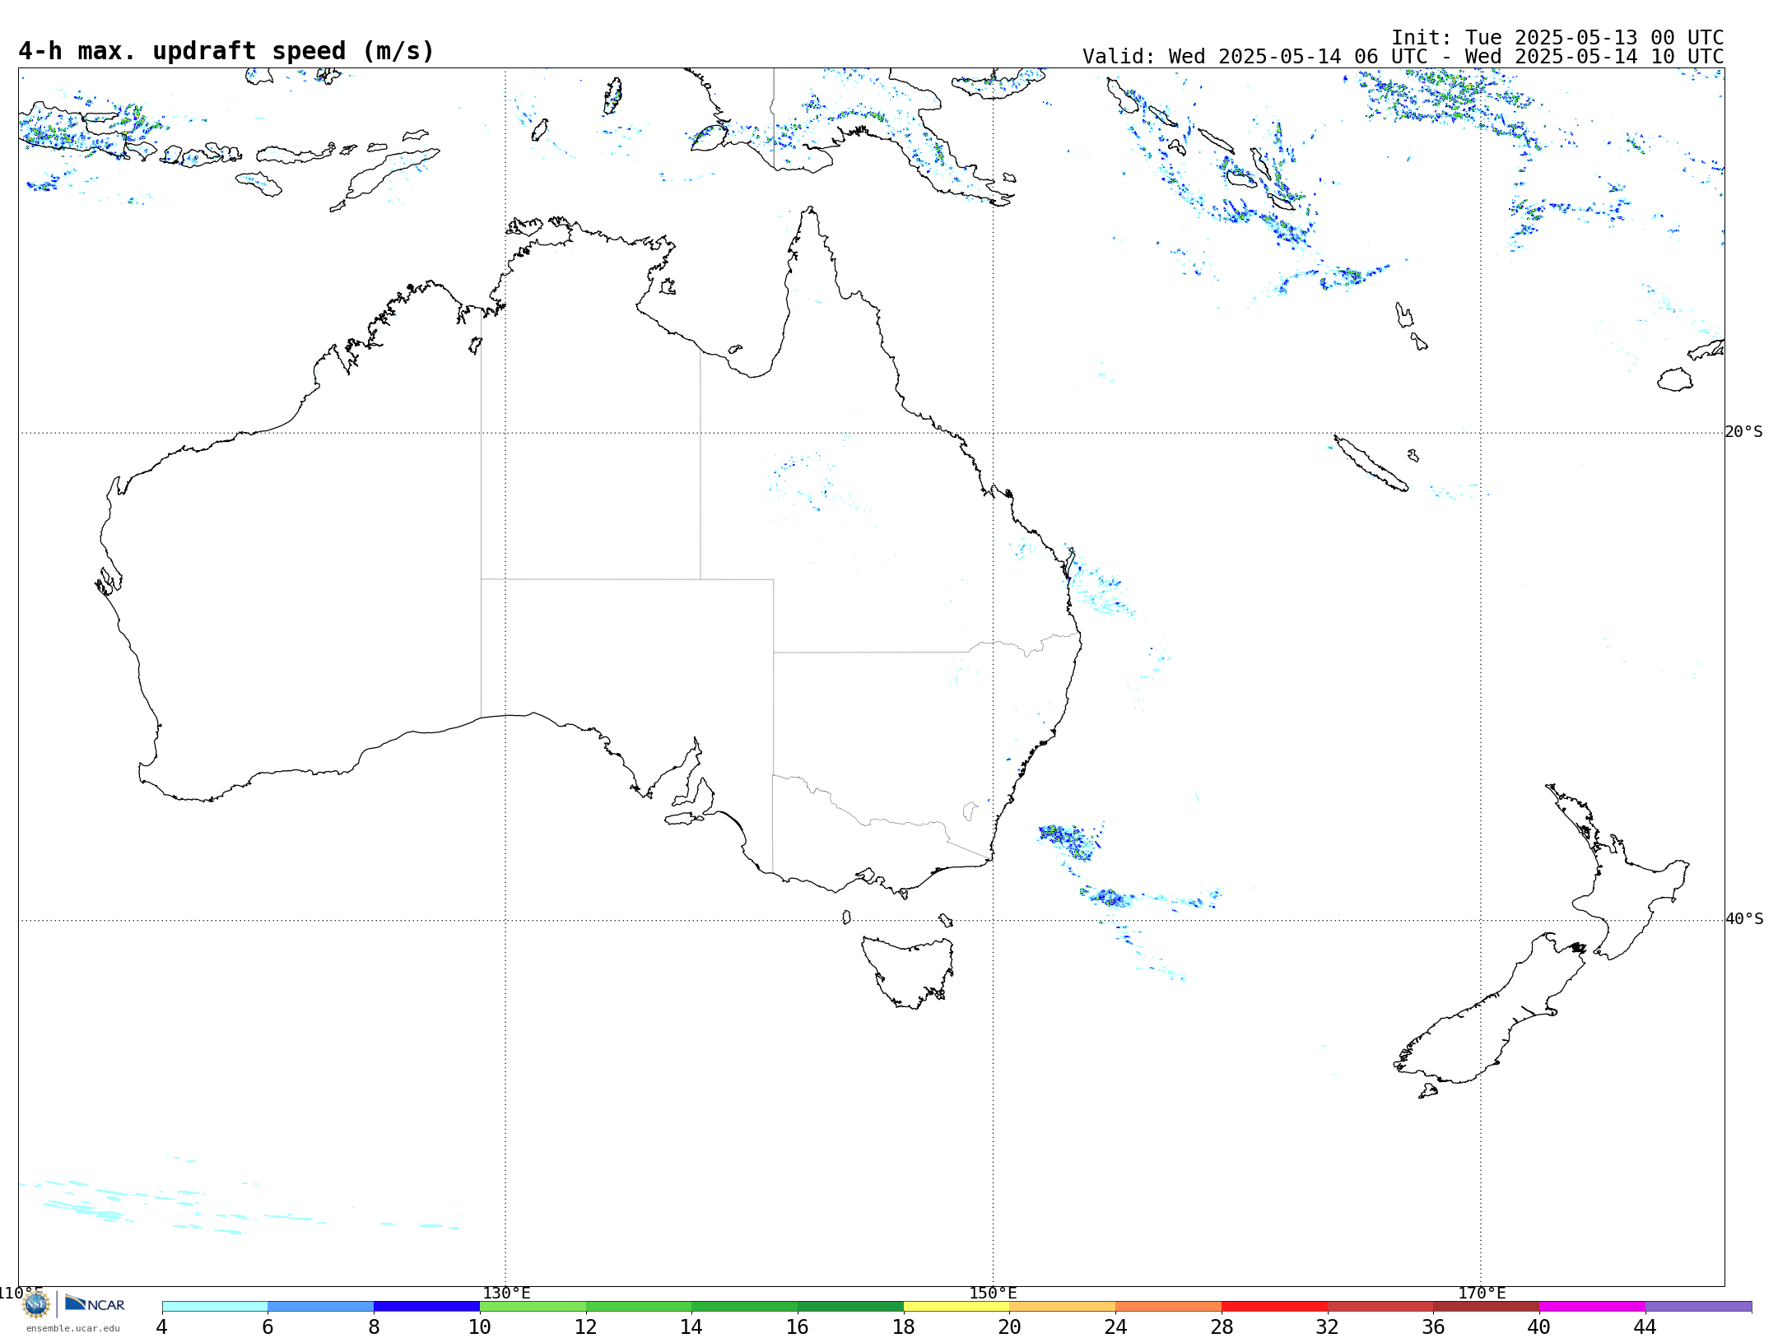Click the colorbar tick label '32'

(x=1328, y=1326)
